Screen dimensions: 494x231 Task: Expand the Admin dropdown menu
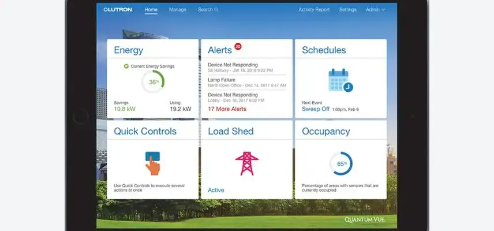coord(375,10)
